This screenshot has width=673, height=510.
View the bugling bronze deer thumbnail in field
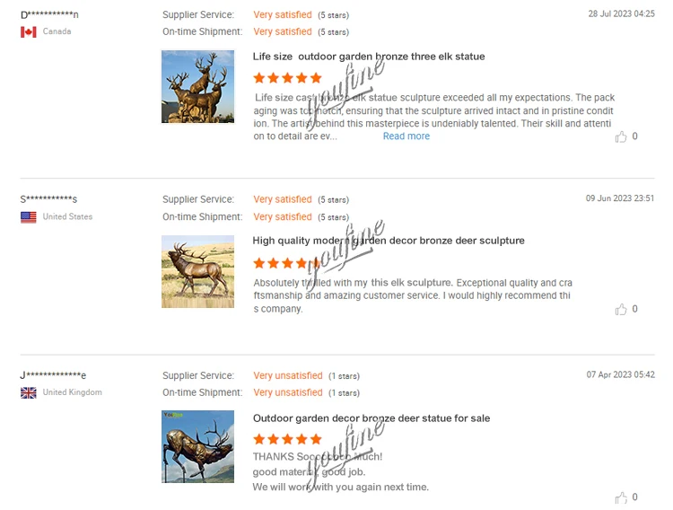point(198,271)
